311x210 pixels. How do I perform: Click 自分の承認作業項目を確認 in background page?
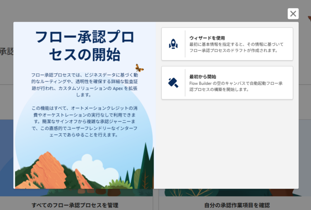237,205
